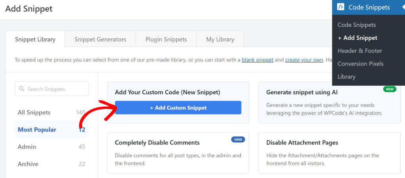
Task: Follow the create your own link
Action: pyautogui.click(x=304, y=60)
